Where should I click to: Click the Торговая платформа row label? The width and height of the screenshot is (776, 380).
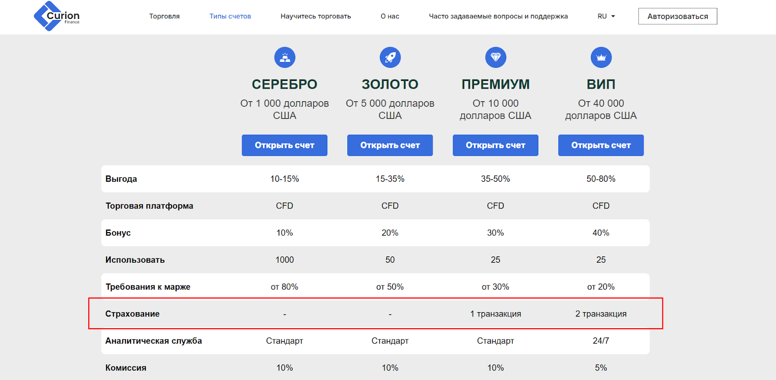click(x=149, y=206)
